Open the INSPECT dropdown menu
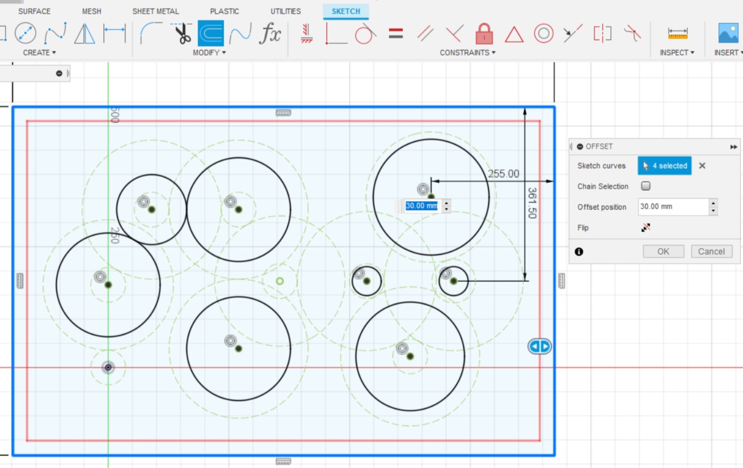This screenshot has height=468, width=743. click(677, 52)
